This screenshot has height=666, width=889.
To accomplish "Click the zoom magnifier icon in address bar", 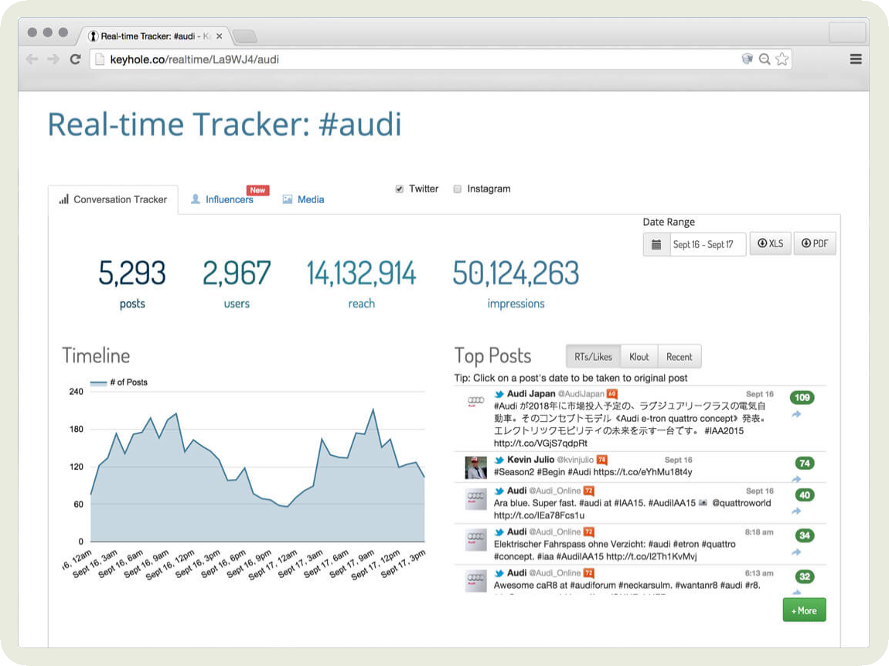I will (x=765, y=59).
